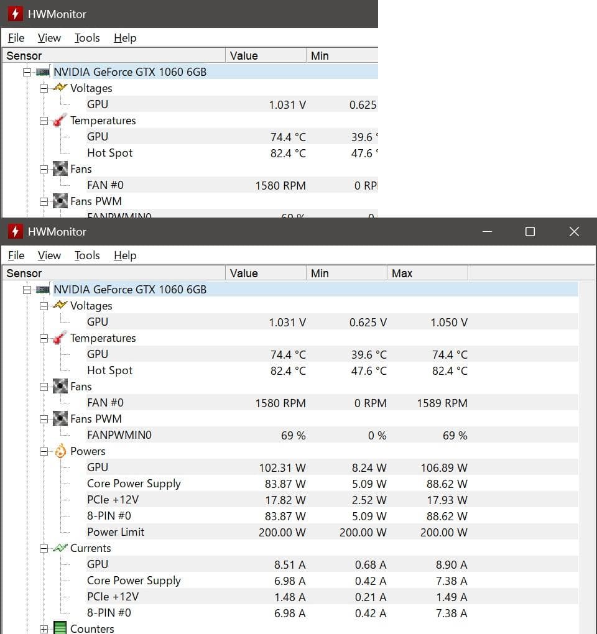Click the graphics card icon in the lower window

tap(43, 290)
